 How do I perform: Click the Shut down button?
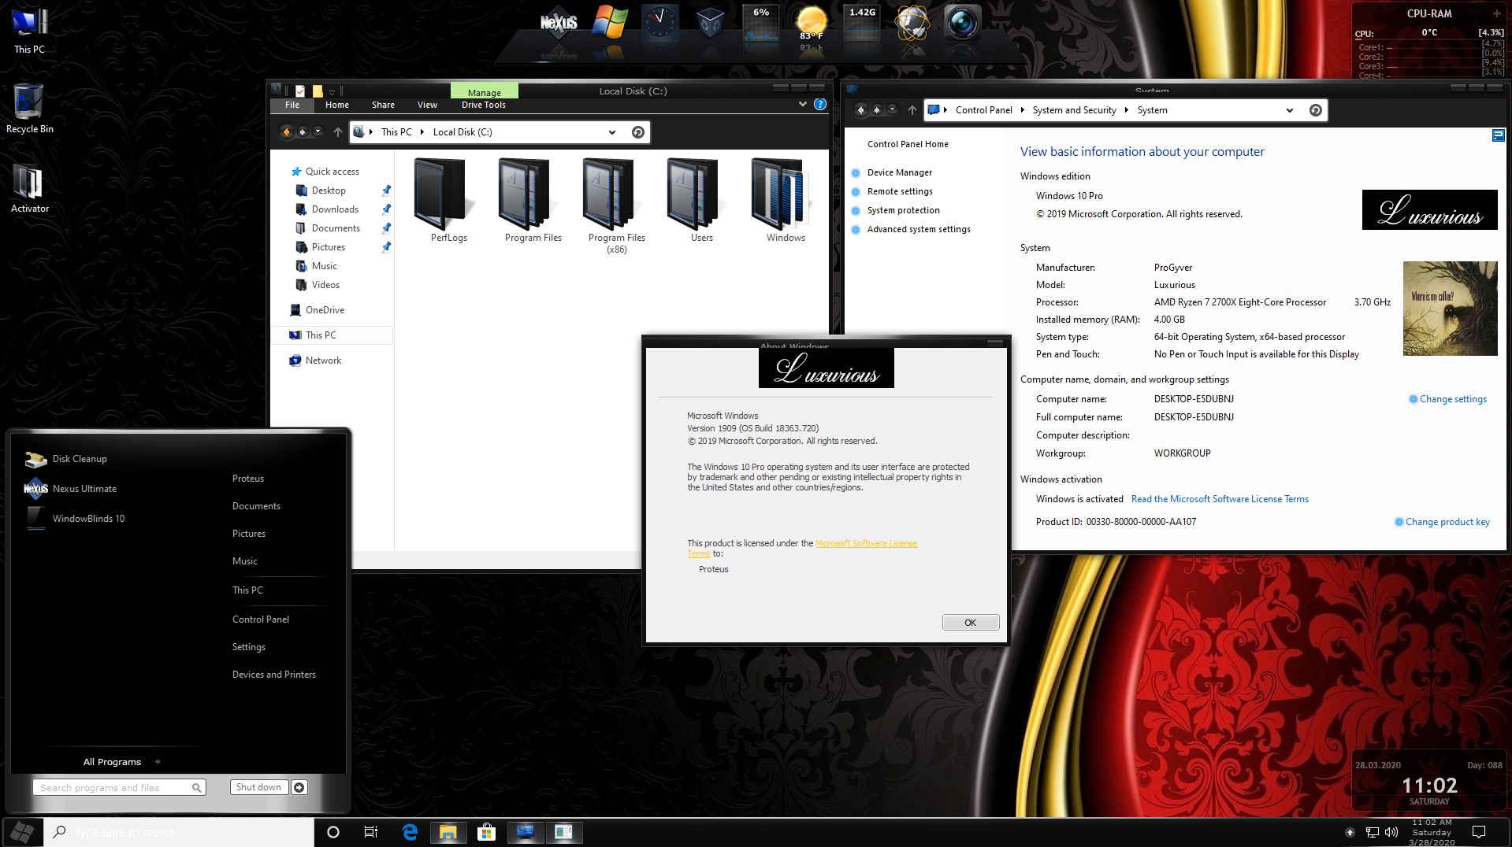click(259, 787)
